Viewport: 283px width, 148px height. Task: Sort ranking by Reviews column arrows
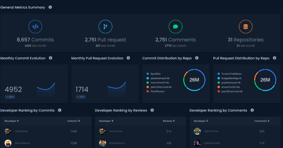(x=174, y=121)
